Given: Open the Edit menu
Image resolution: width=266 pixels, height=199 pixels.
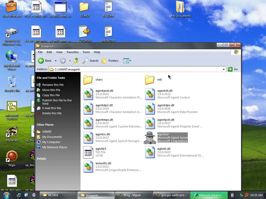Looking at the screenshot, I should click(49, 52).
